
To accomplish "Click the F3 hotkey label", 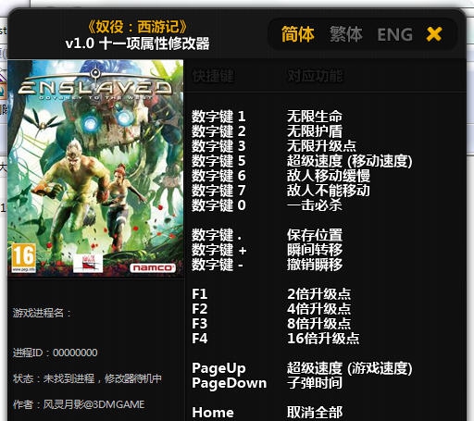I will click(200, 324).
